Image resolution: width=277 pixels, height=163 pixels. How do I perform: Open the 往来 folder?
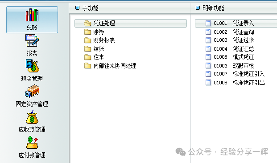tap(94, 57)
